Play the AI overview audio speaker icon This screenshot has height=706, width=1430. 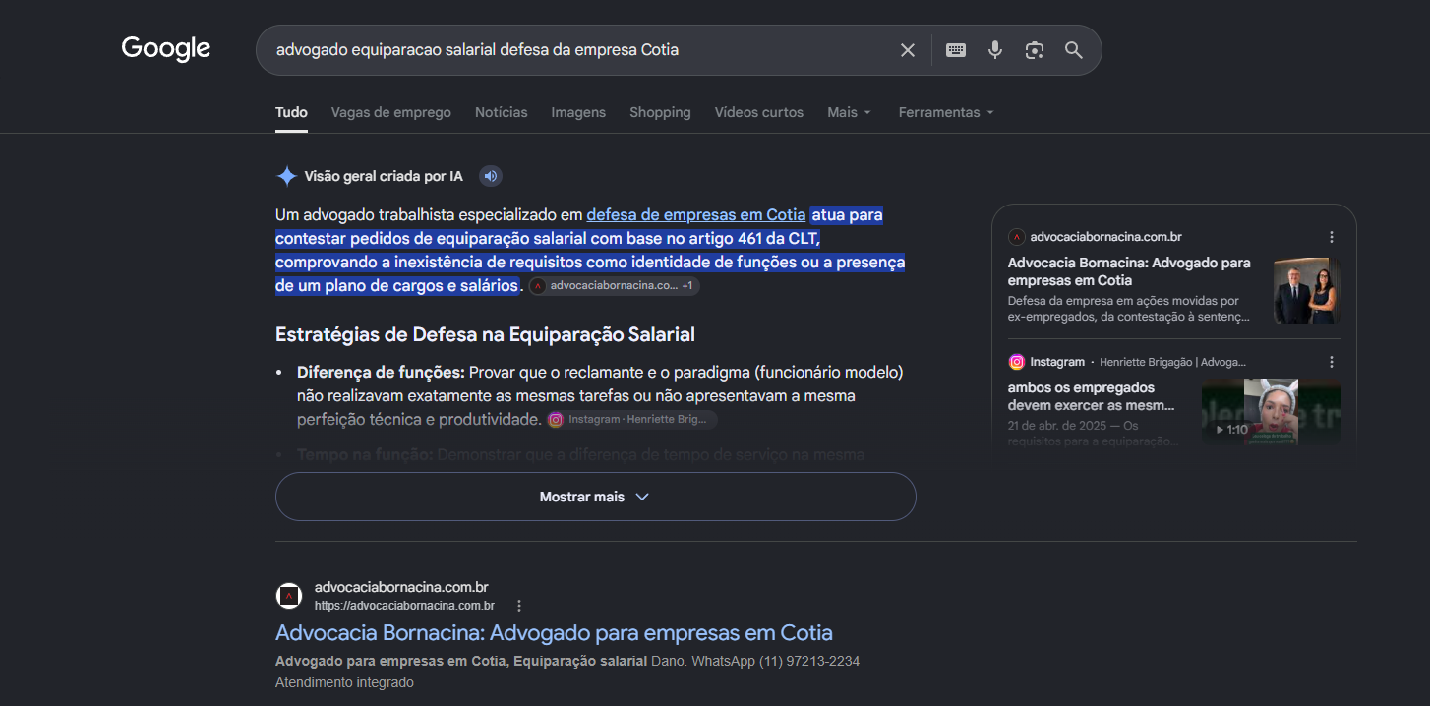tap(491, 176)
